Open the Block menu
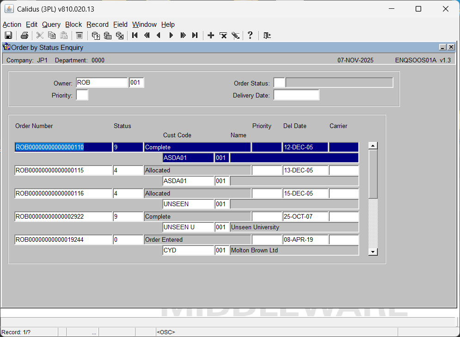The width and height of the screenshot is (460, 337). click(x=74, y=25)
